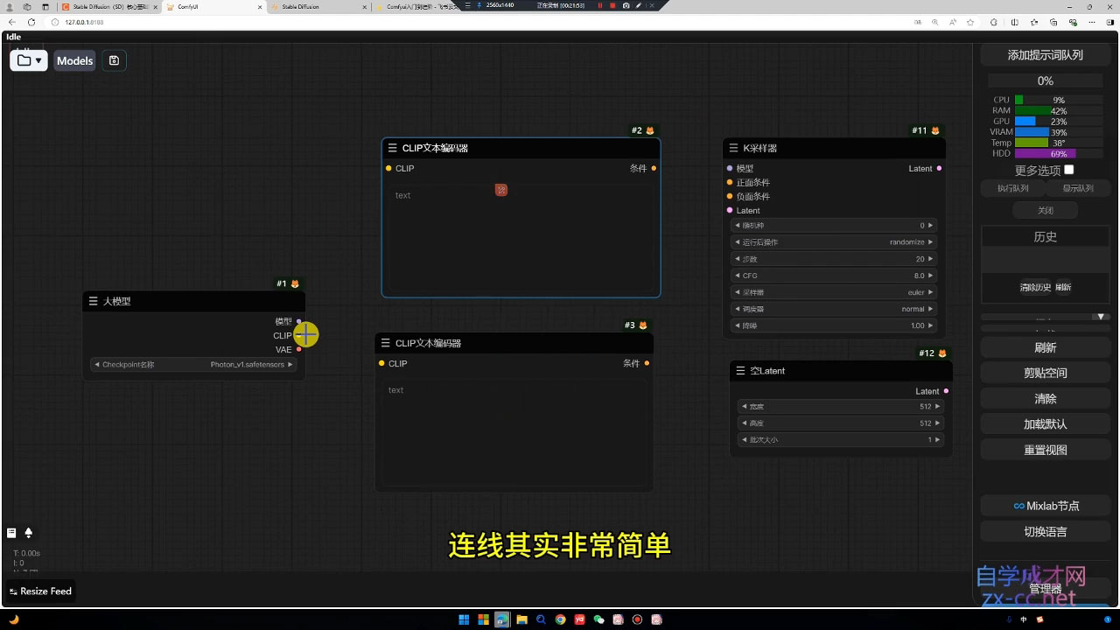Viewport: 1120px width, 630px height.
Task: Click the 显示队列 button
Action: click(1078, 188)
